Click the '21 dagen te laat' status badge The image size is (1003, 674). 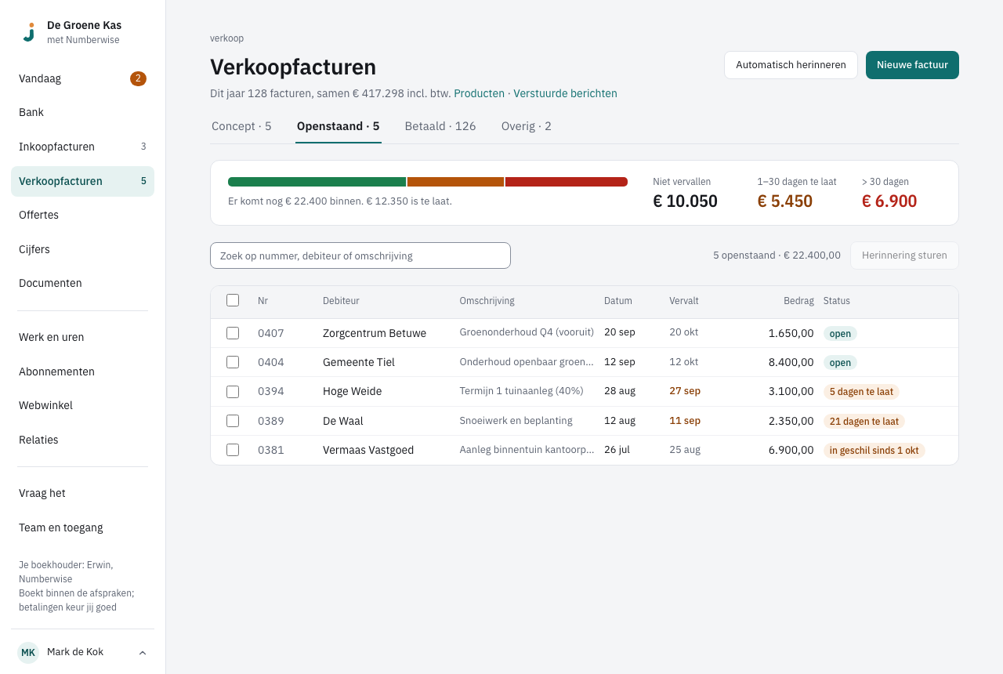click(x=864, y=421)
